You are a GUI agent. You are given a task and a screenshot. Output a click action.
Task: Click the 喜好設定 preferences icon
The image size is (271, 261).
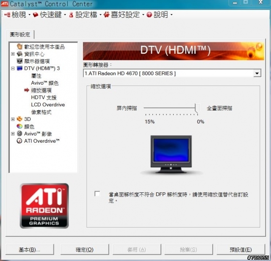tap(107, 15)
